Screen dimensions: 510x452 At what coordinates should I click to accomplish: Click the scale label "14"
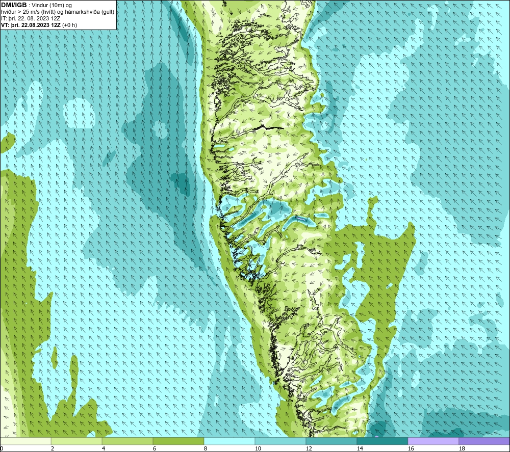click(x=360, y=449)
